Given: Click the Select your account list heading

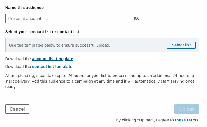Looking at the screenshot, I should coord(42,31).
